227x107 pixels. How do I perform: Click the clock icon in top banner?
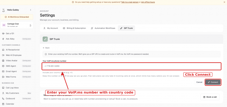click(73, 2)
